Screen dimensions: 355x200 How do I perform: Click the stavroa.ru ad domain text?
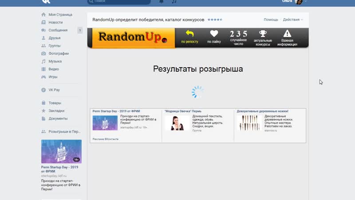[271, 131]
